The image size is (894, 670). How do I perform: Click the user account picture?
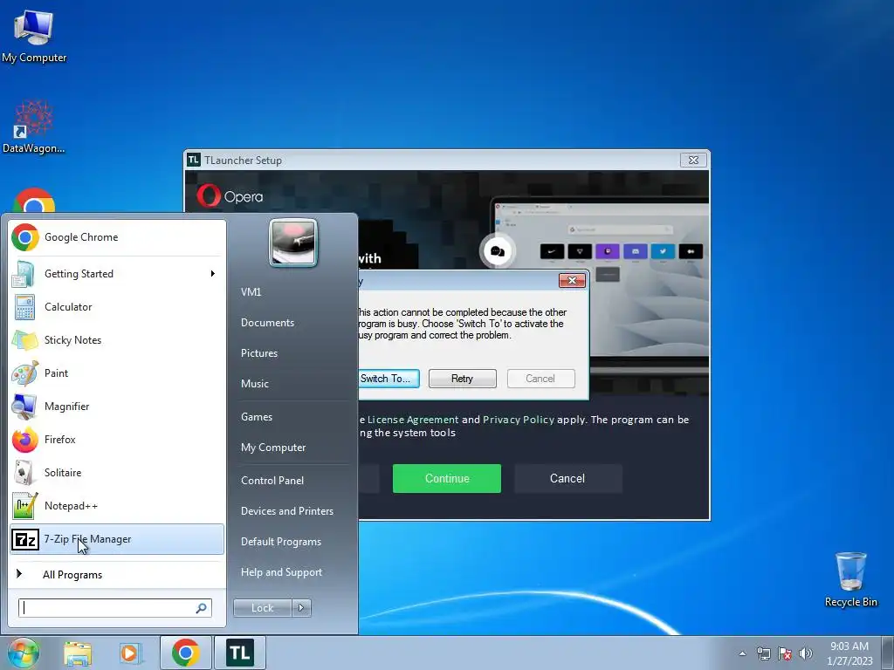click(293, 243)
